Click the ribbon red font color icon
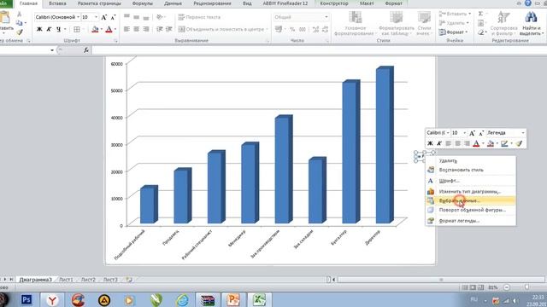 [x=109, y=29]
